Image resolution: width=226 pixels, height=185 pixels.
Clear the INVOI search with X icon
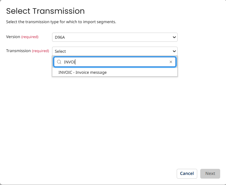coord(171,62)
